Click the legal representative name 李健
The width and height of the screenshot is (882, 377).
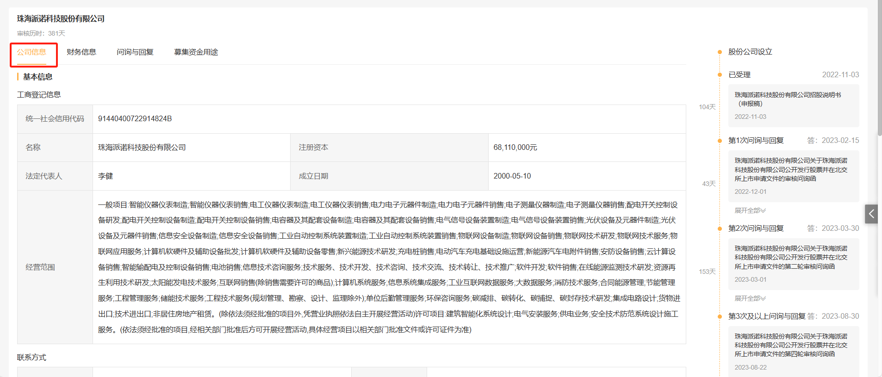coord(106,176)
